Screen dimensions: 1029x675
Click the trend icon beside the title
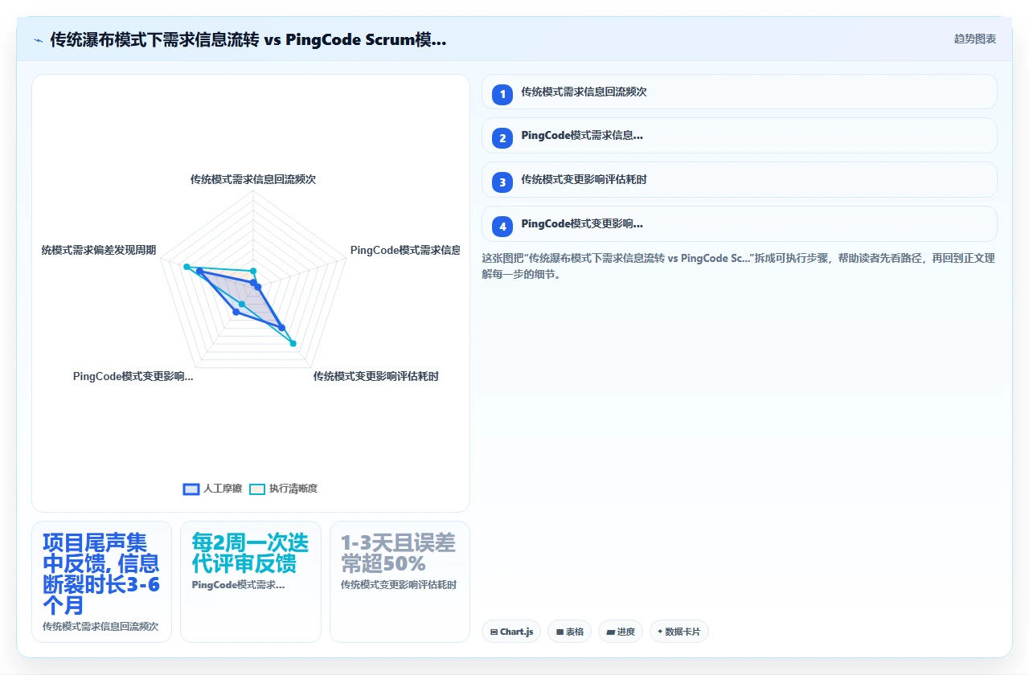(x=39, y=40)
